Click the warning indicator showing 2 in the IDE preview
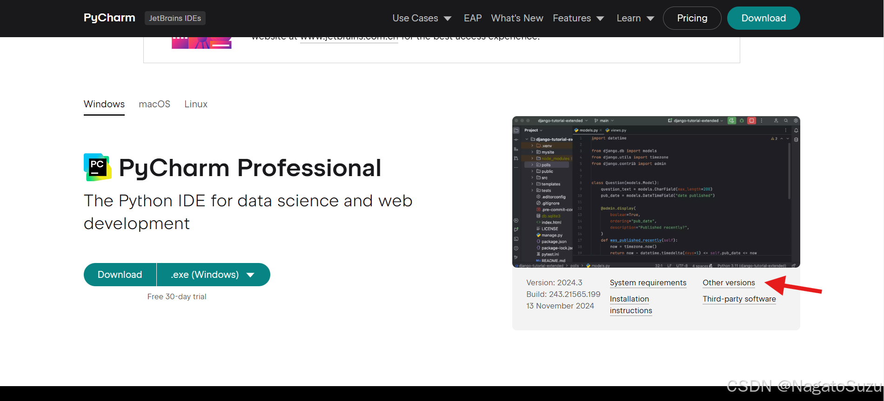884x401 pixels. click(774, 138)
